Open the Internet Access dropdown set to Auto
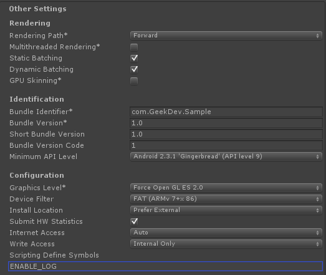 [x=226, y=233]
